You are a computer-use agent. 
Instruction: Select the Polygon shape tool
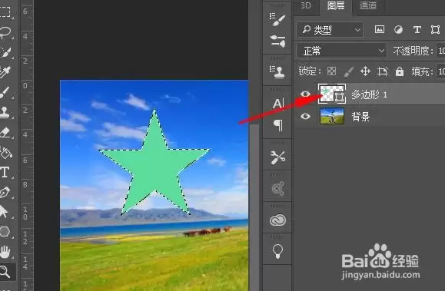coord(5,232)
